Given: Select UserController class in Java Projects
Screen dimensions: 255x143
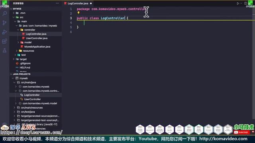Looking at the screenshot, I should pos(32,99).
